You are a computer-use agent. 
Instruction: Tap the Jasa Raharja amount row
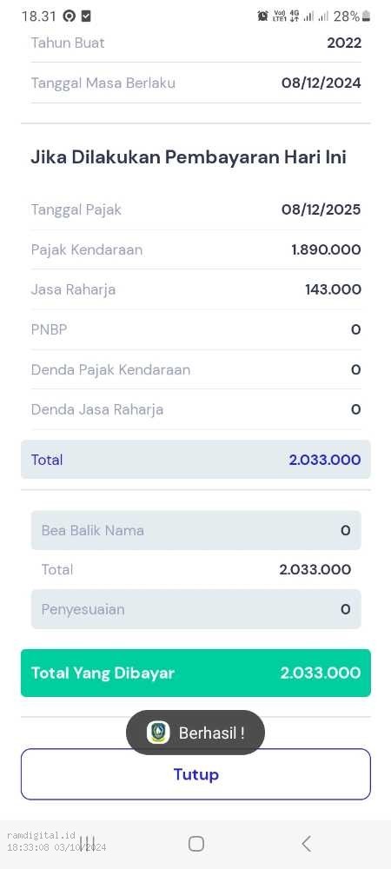(x=195, y=289)
